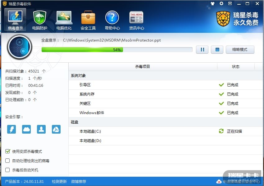Select the cloud security engine icon
Screen dimensions: 264x186
[x=26, y=129]
